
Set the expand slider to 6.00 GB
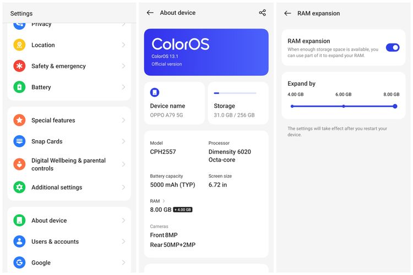tap(343, 106)
